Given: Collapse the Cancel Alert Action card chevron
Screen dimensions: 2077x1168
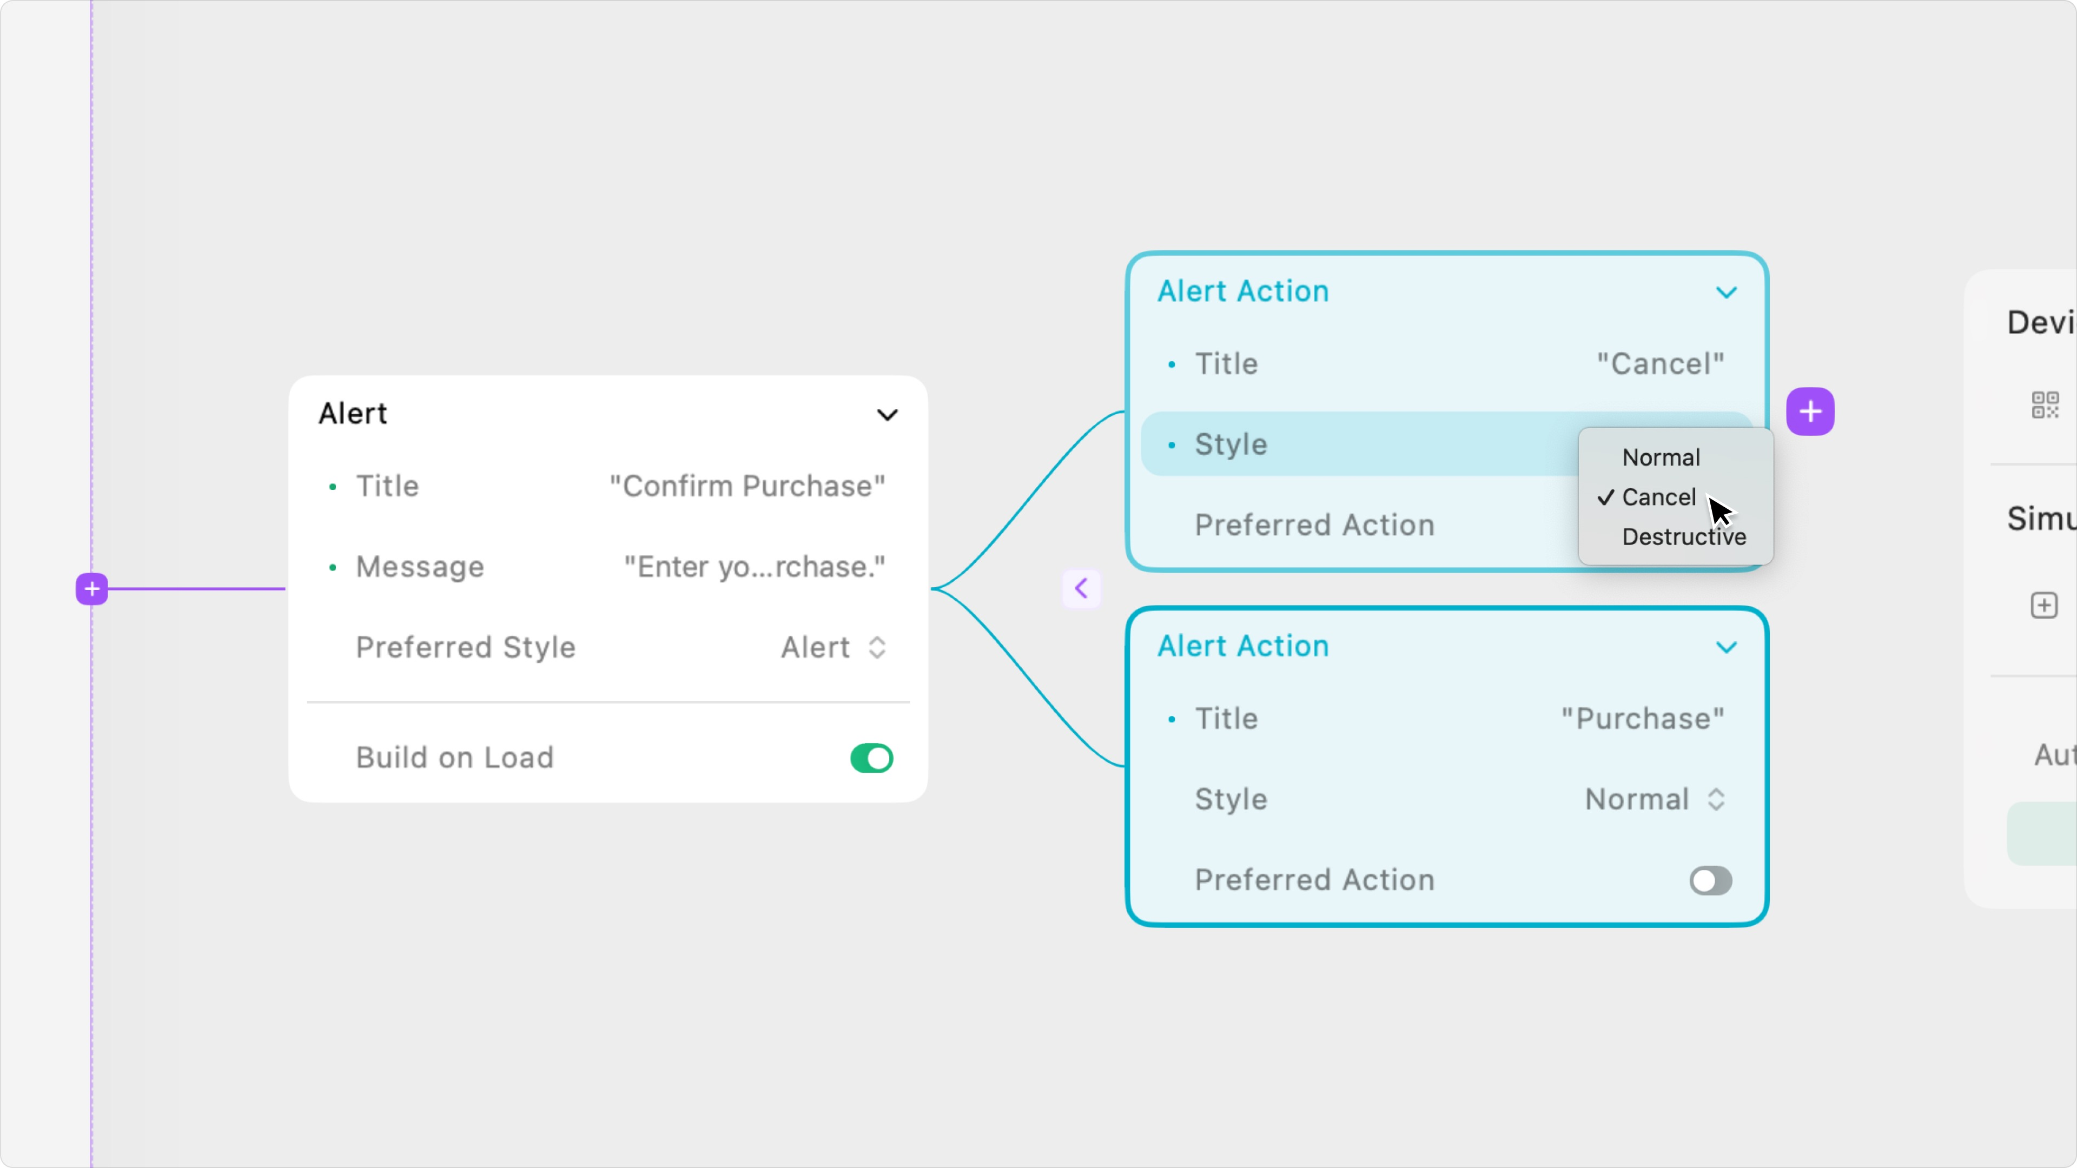Looking at the screenshot, I should [1725, 293].
